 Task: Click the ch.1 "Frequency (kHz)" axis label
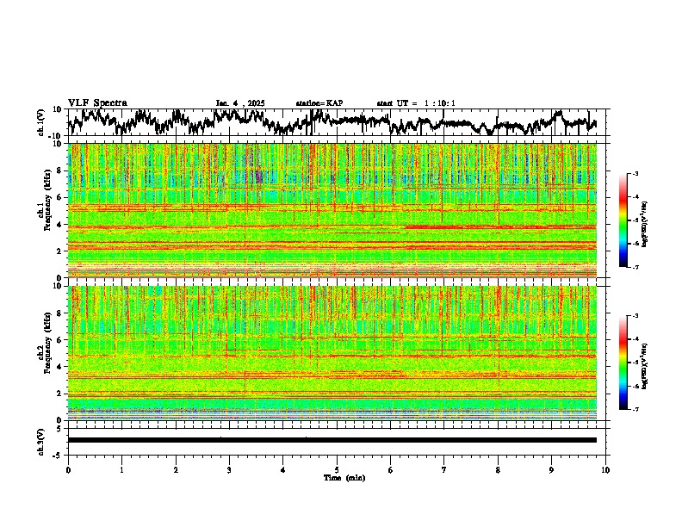tap(48, 200)
